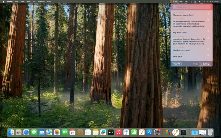Open App Store from the Dock
Screen dimensions: 221x138
coord(149,132)
